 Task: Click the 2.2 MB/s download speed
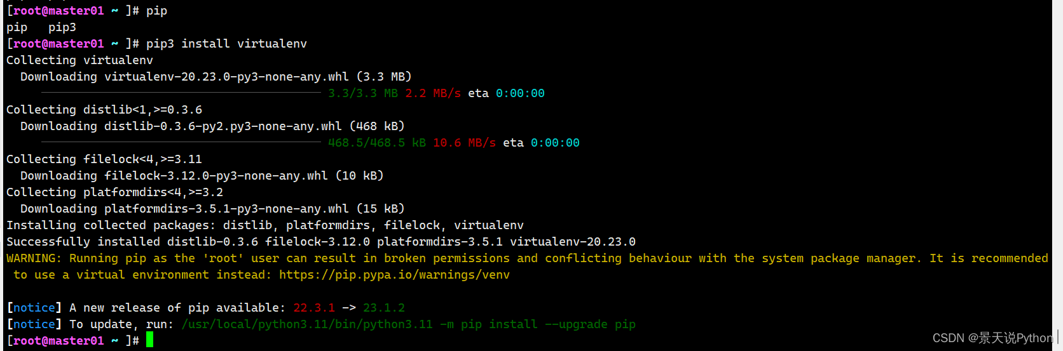pyautogui.click(x=433, y=93)
